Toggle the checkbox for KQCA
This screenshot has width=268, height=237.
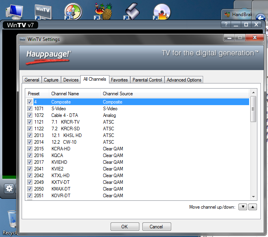pos(30,155)
